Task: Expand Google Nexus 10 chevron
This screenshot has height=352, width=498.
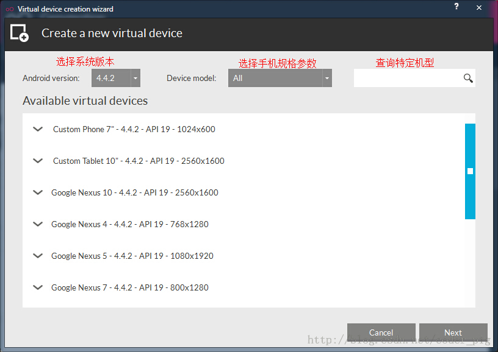Action: pos(38,192)
